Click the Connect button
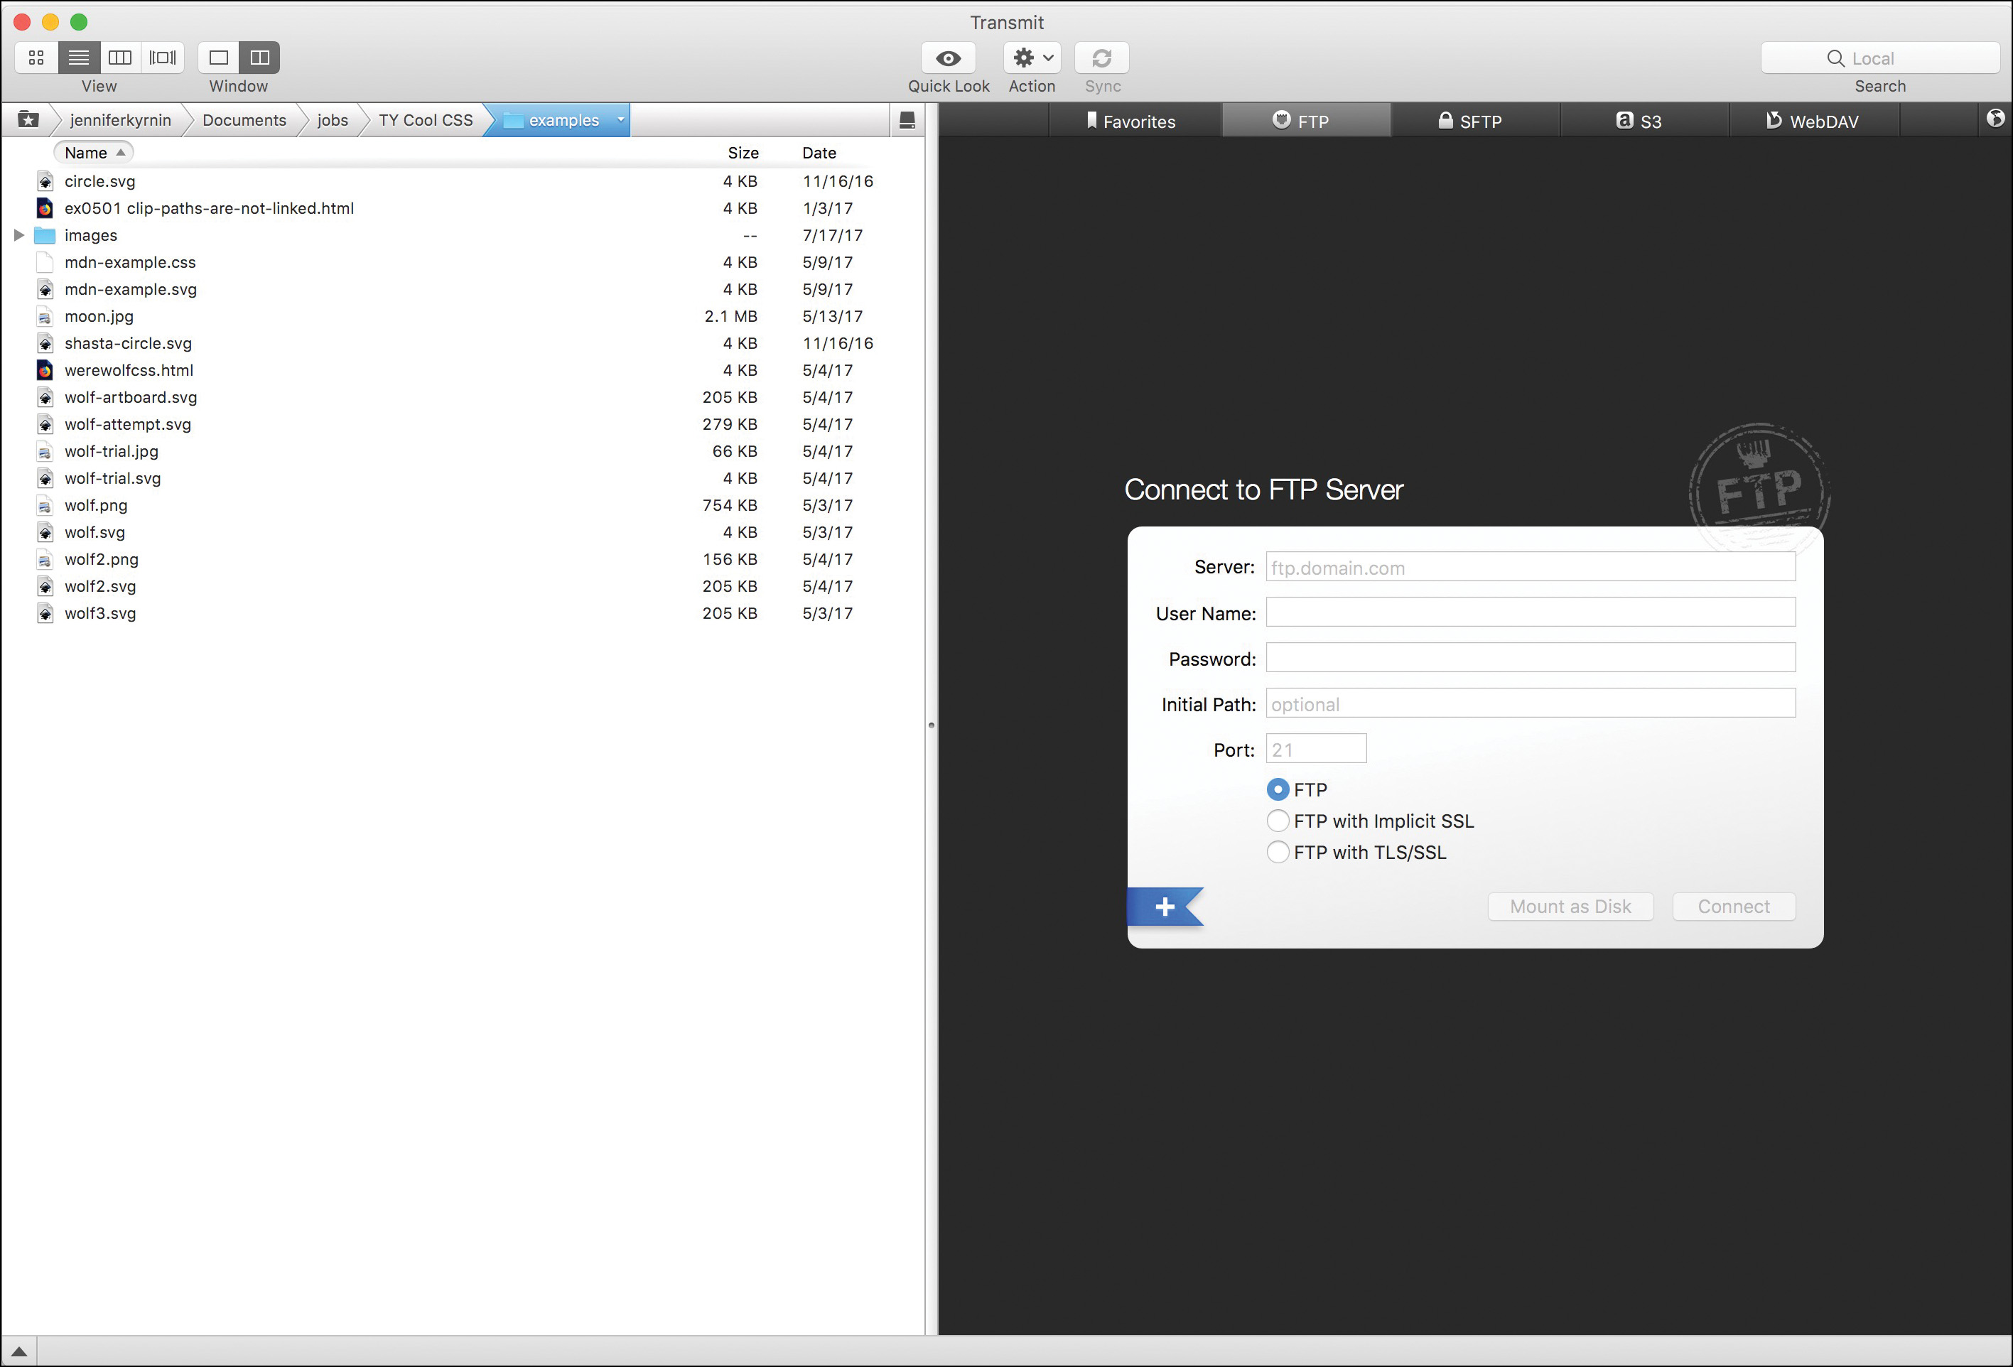 click(1732, 906)
